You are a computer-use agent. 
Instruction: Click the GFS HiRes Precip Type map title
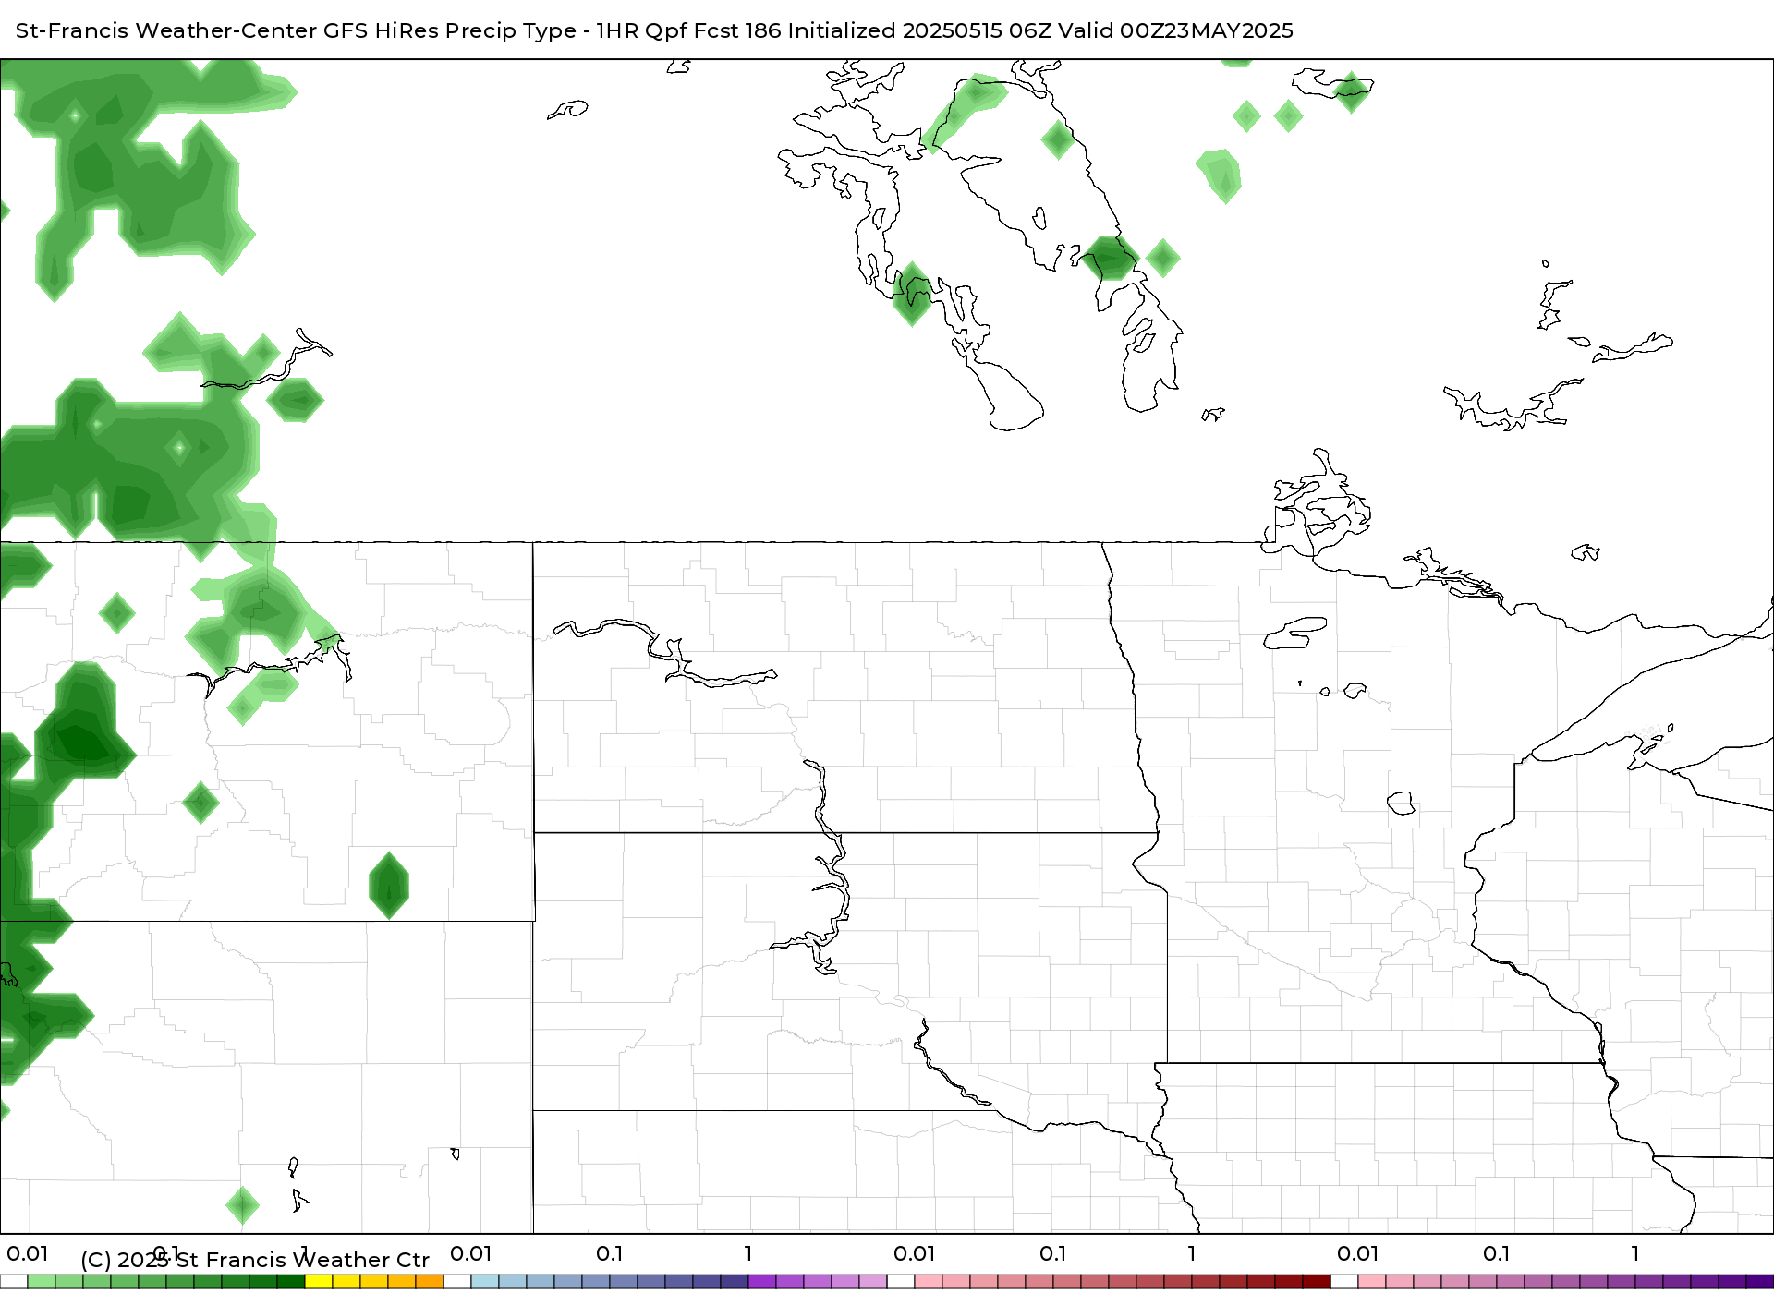pyautogui.click(x=654, y=30)
